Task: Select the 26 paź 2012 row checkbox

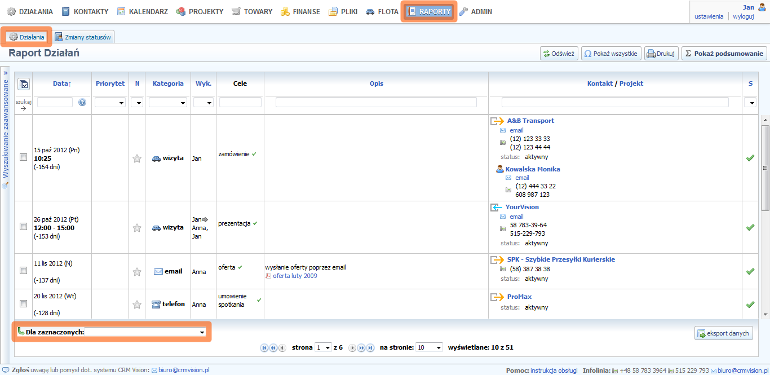Action: (23, 227)
